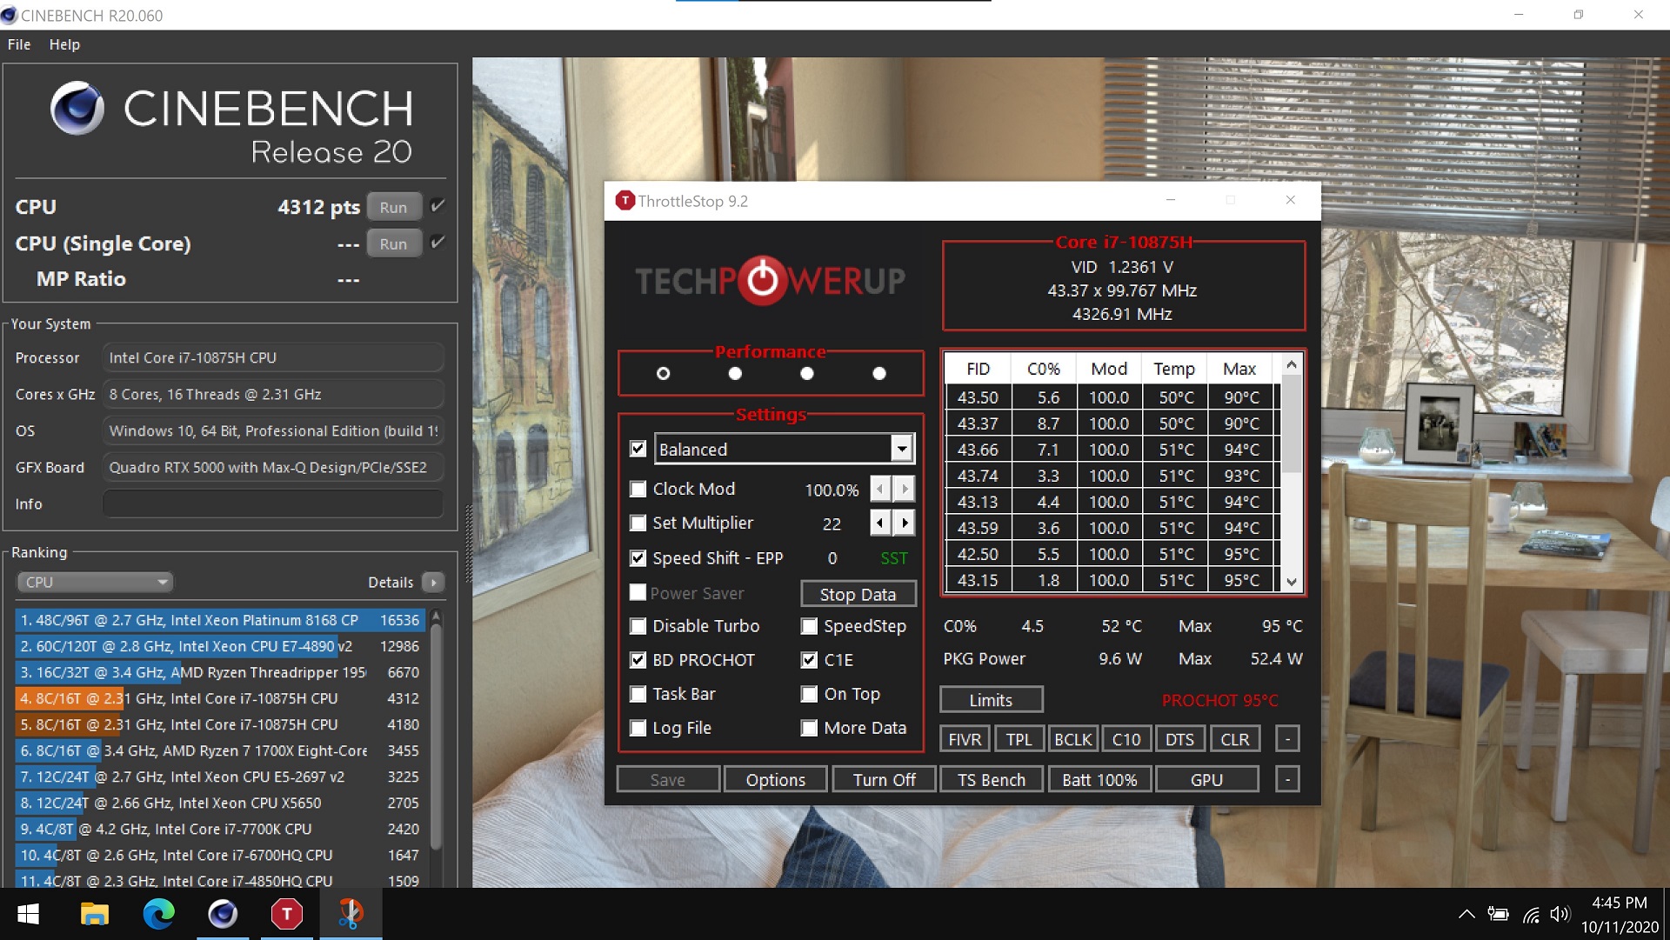This screenshot has width=1670, height=940.
Task: Open the Help menu in Cinebench
Action: [64, 44]
